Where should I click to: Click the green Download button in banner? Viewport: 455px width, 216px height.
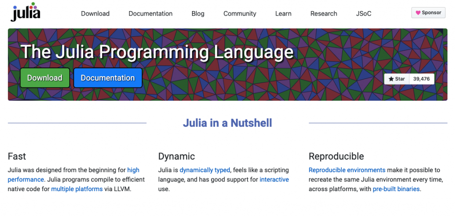pos(45,78)
